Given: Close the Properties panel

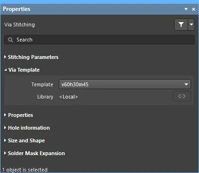Looking at the screenshot, I should 194,9.
